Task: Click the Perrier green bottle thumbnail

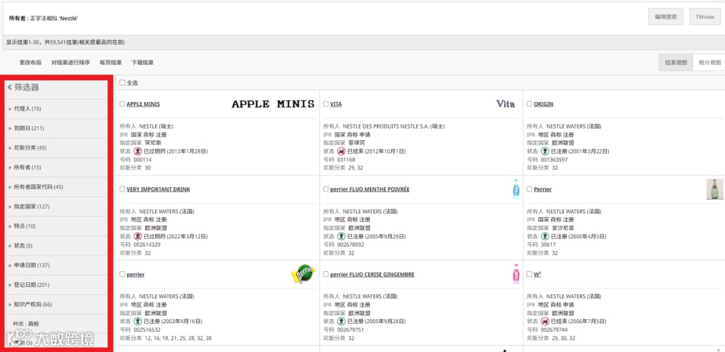Action: pyautogui.click(x=714, y=189)
